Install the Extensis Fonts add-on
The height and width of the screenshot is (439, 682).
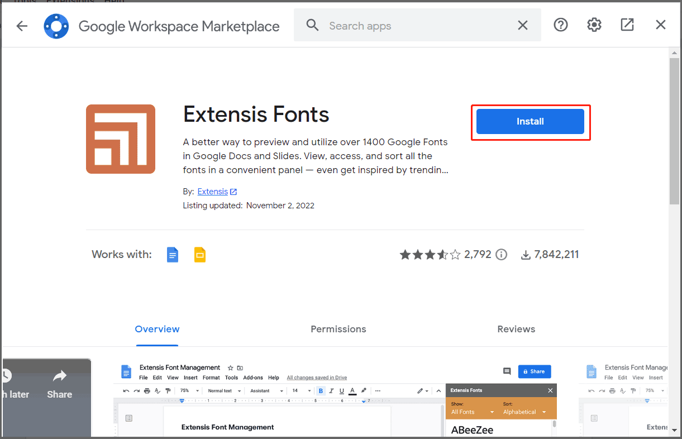coord(530,121)
